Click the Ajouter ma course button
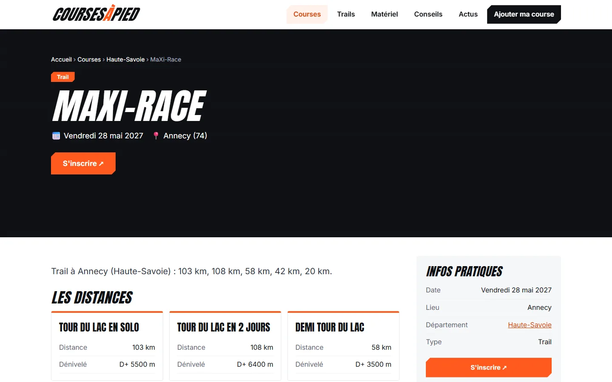This screenshot has width=612, height=382. pyautogui.click(x=524, y=14)
